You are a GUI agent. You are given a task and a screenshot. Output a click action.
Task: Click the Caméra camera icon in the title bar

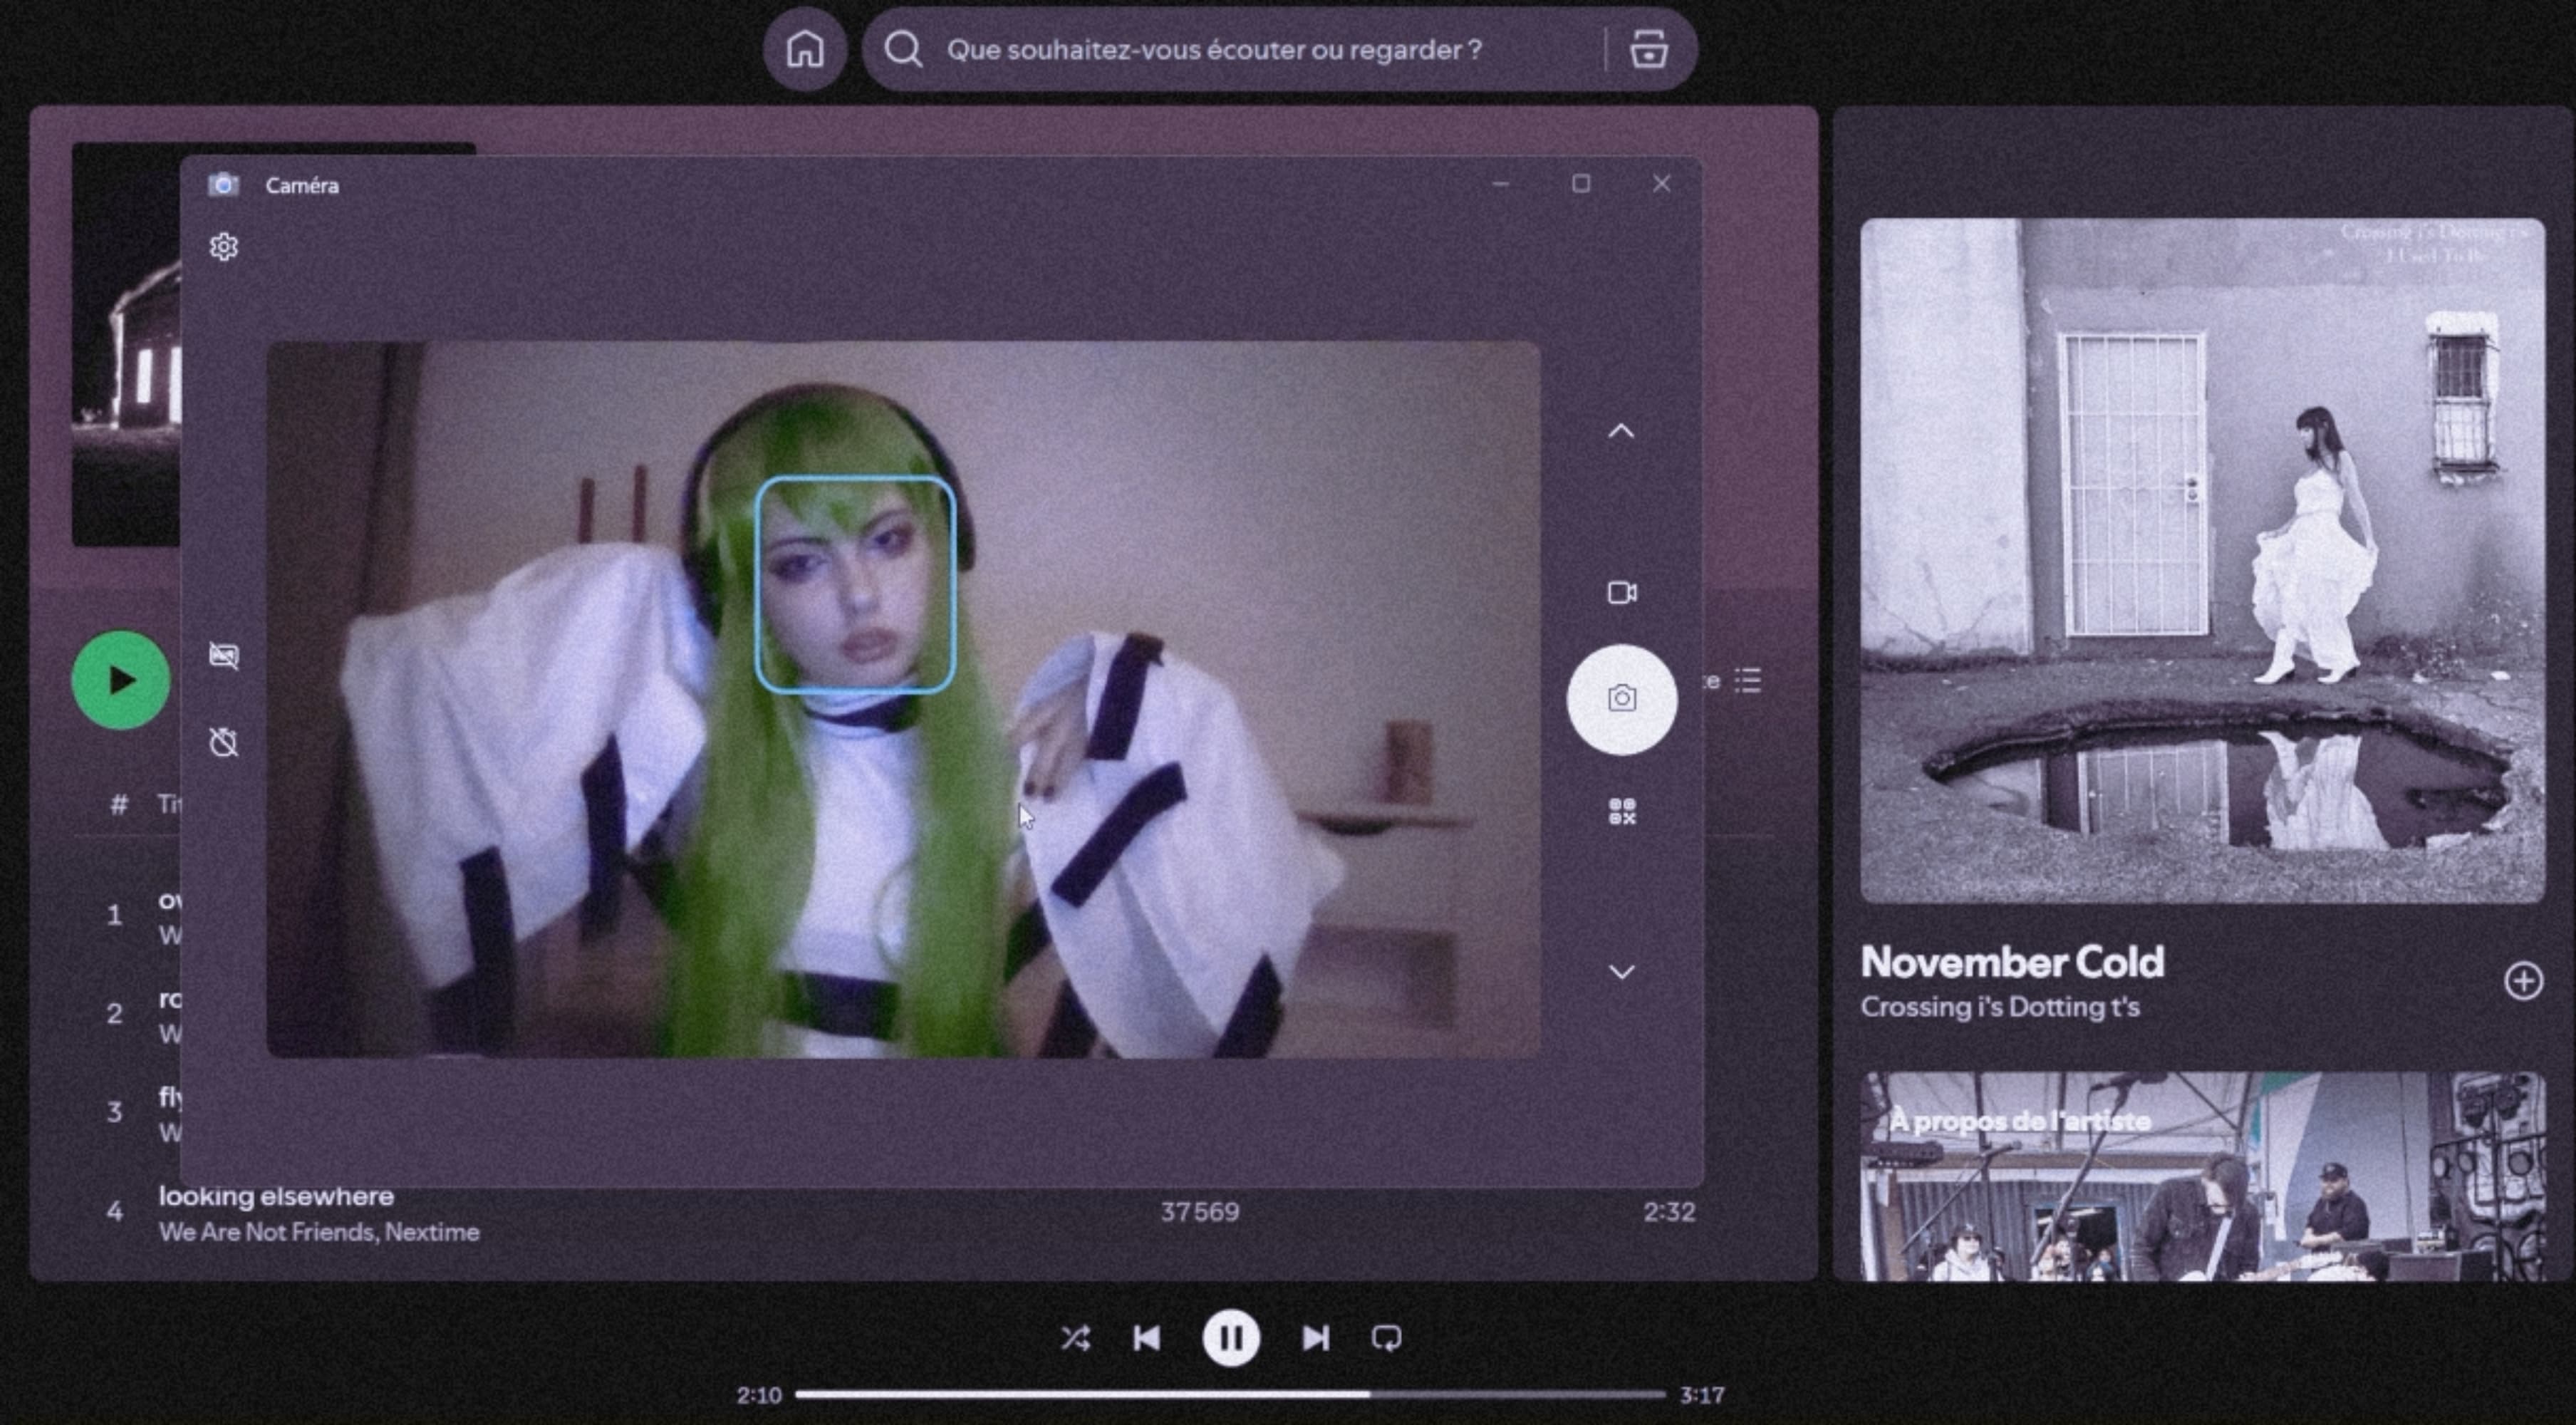click(x=222, y=184)
